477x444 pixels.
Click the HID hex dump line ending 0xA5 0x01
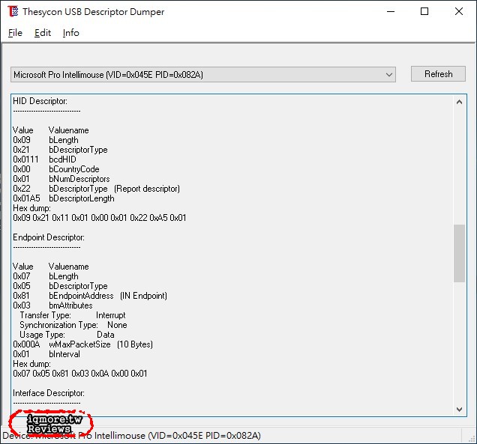(100, 218)
